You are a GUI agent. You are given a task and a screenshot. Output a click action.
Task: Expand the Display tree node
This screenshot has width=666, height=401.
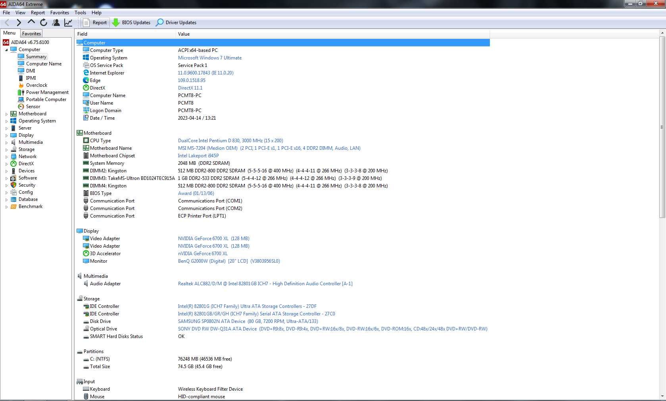click(6, 136)
